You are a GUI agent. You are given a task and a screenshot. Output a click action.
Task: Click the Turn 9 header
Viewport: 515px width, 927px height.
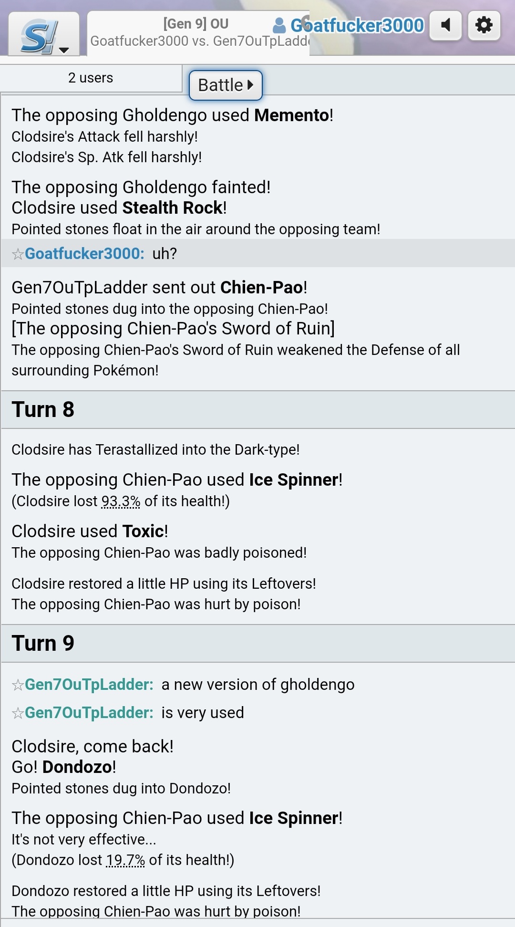coord(43,643)
